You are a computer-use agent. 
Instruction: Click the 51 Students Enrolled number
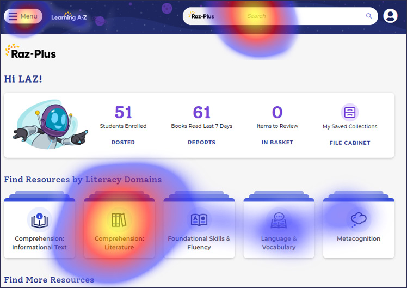[x=123, y=112]
